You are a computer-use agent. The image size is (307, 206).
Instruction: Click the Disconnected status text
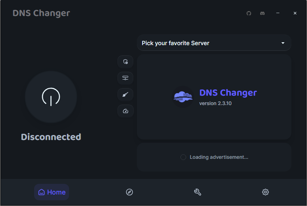[x=51, y=137]
